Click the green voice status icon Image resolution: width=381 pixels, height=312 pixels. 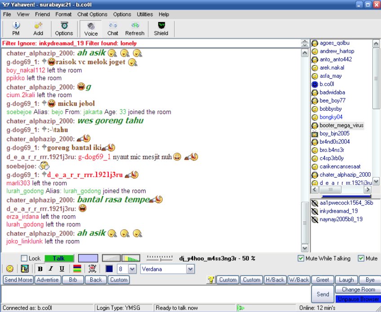(240, 308)
